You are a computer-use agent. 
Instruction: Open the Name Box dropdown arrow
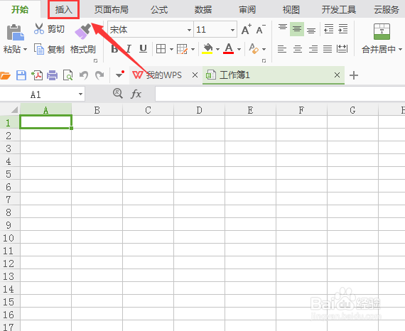coord(80,94)
